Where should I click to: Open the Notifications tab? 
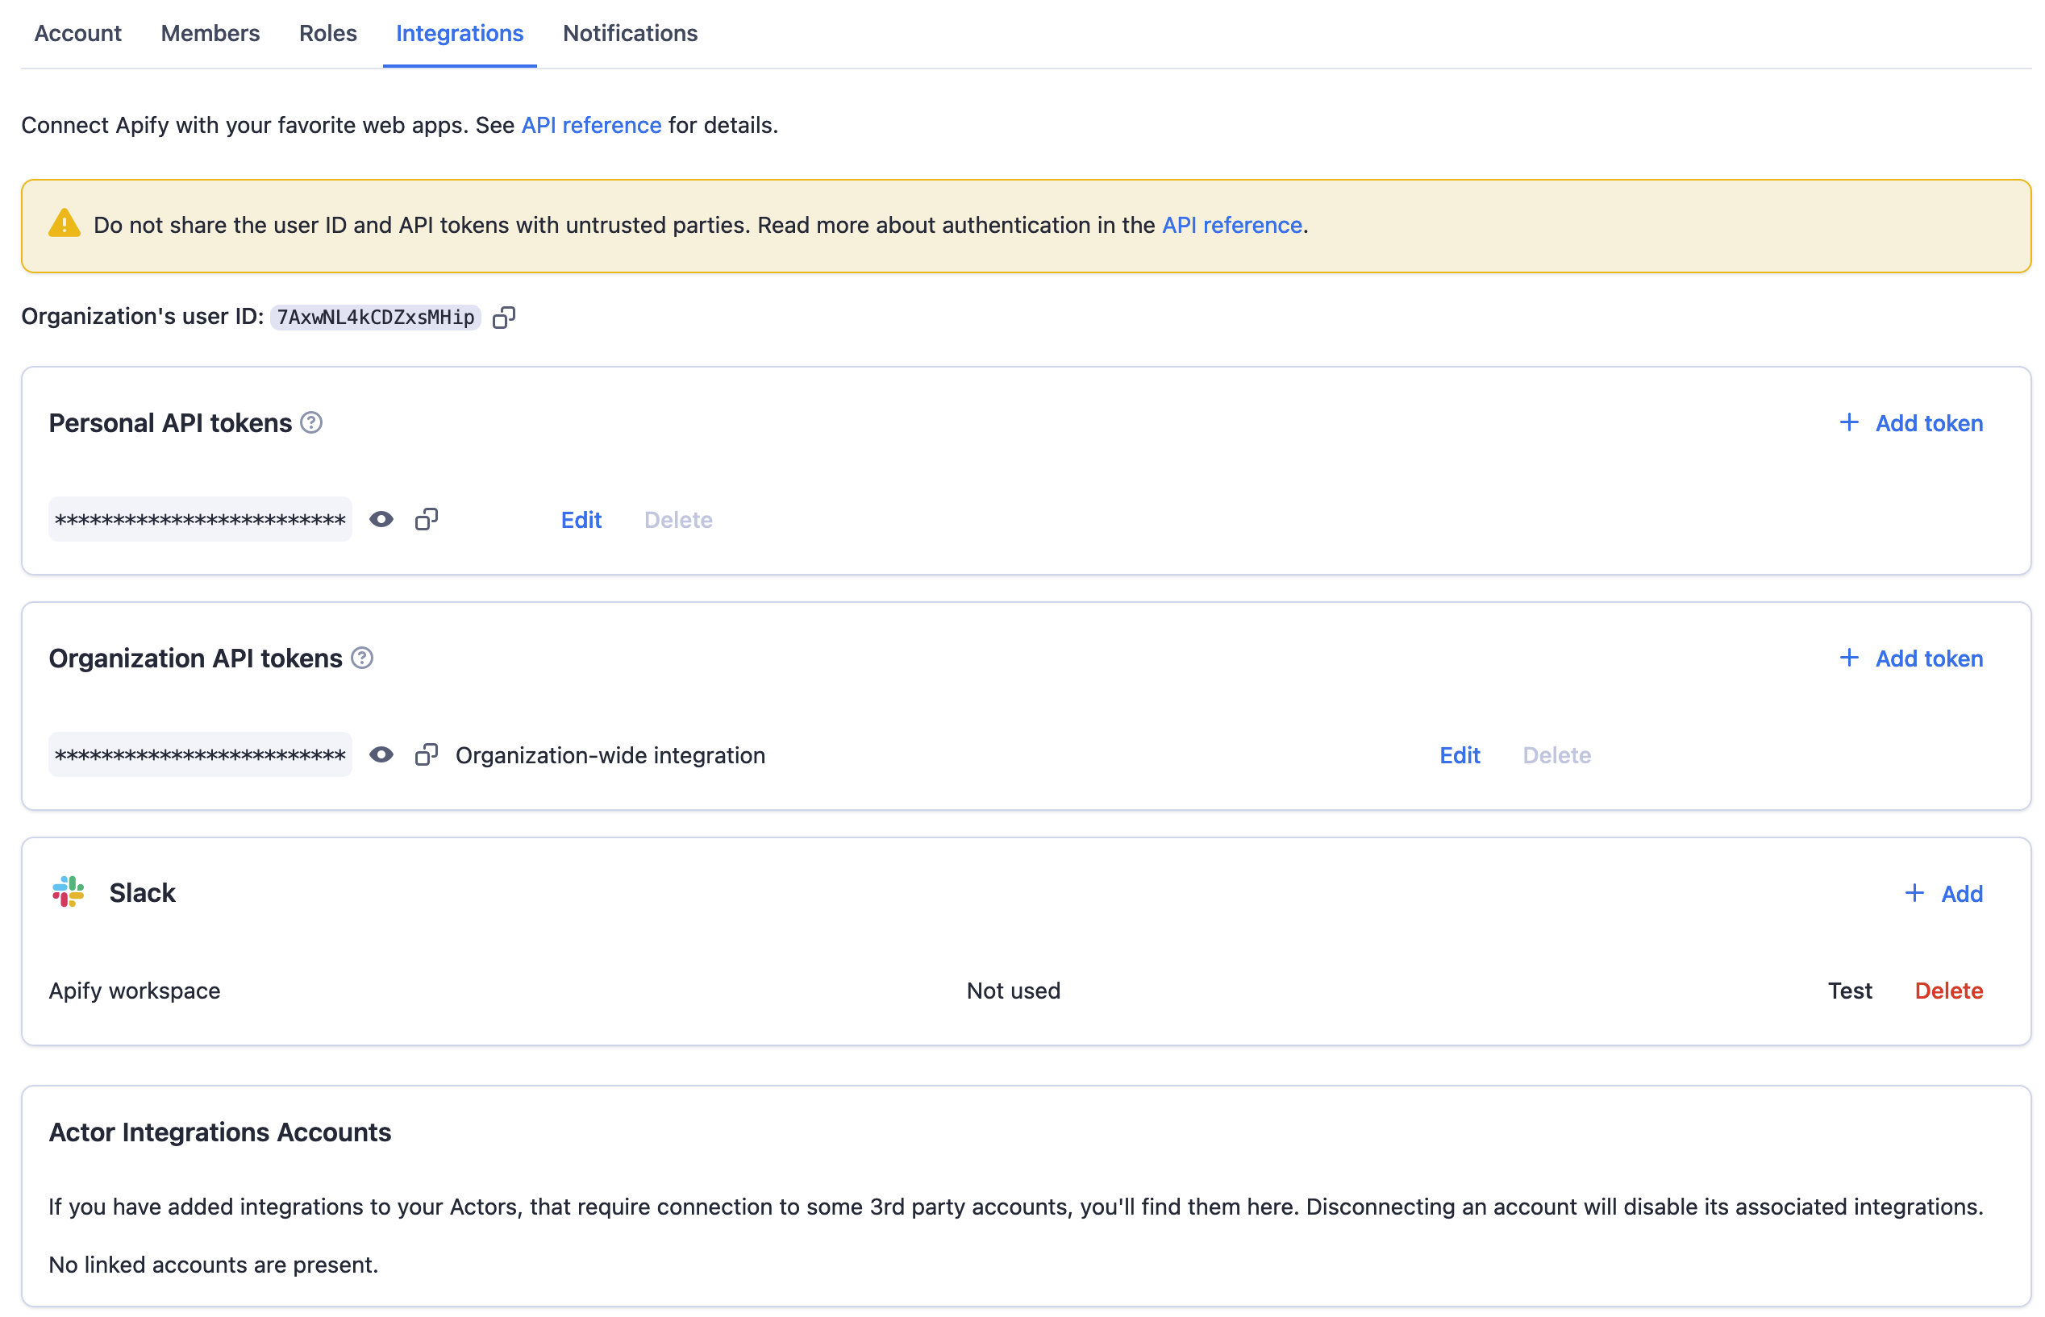[630, 33]
